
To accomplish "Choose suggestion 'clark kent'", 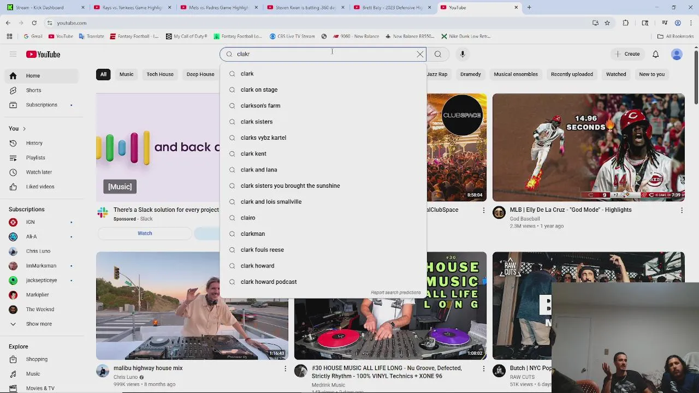I will coord(323,153).
